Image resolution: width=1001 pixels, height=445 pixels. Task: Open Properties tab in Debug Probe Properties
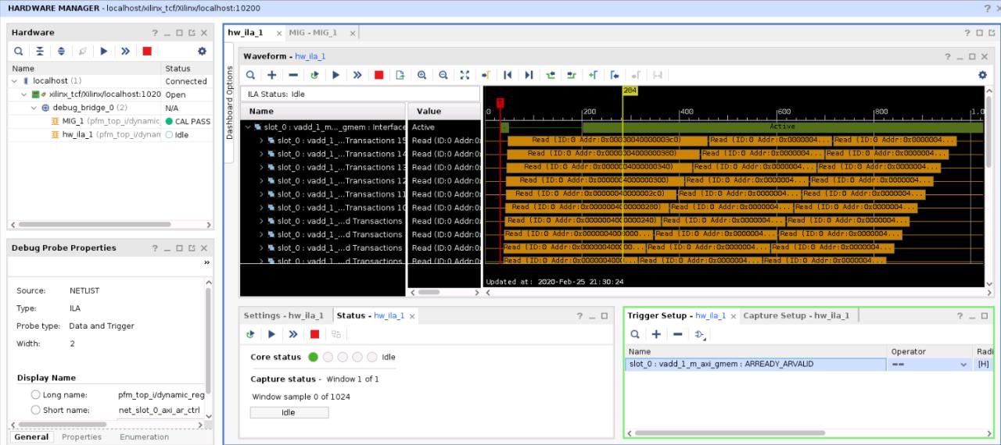point(82,437)
